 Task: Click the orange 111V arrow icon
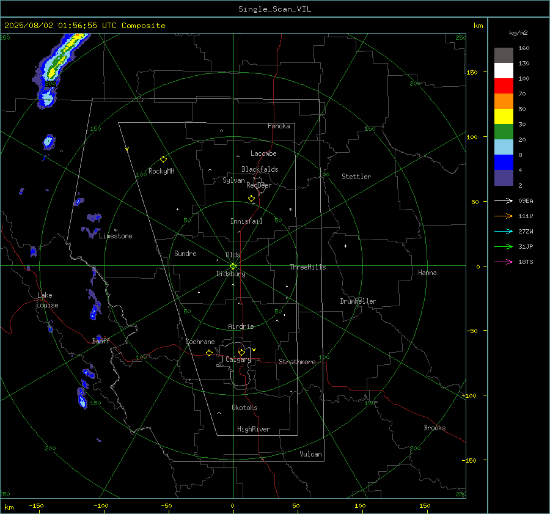pyautogui.click(x=504, y=216)
